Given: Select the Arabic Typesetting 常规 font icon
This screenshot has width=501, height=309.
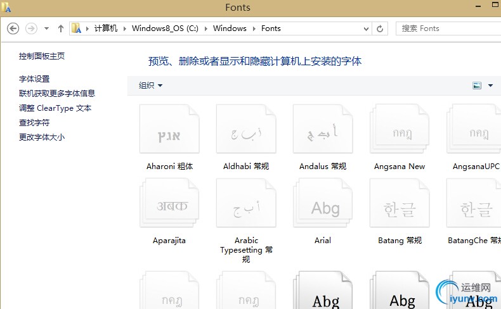Looking at the screenshot, I should pyautogui.click(x=246, y=203).
